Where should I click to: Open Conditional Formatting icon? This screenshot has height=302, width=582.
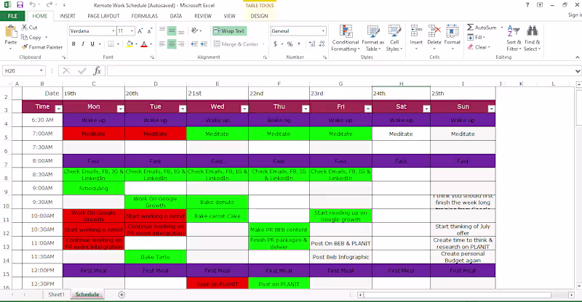pos(346,31)
